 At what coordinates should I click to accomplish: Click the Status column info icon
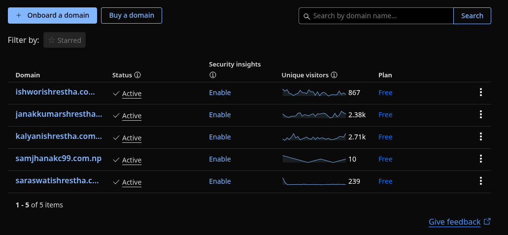(137, 75)
